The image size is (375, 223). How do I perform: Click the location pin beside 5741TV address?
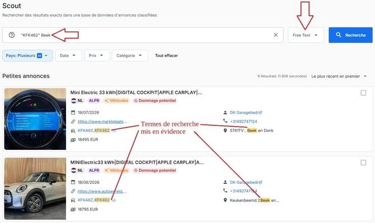tap(225, 131)
